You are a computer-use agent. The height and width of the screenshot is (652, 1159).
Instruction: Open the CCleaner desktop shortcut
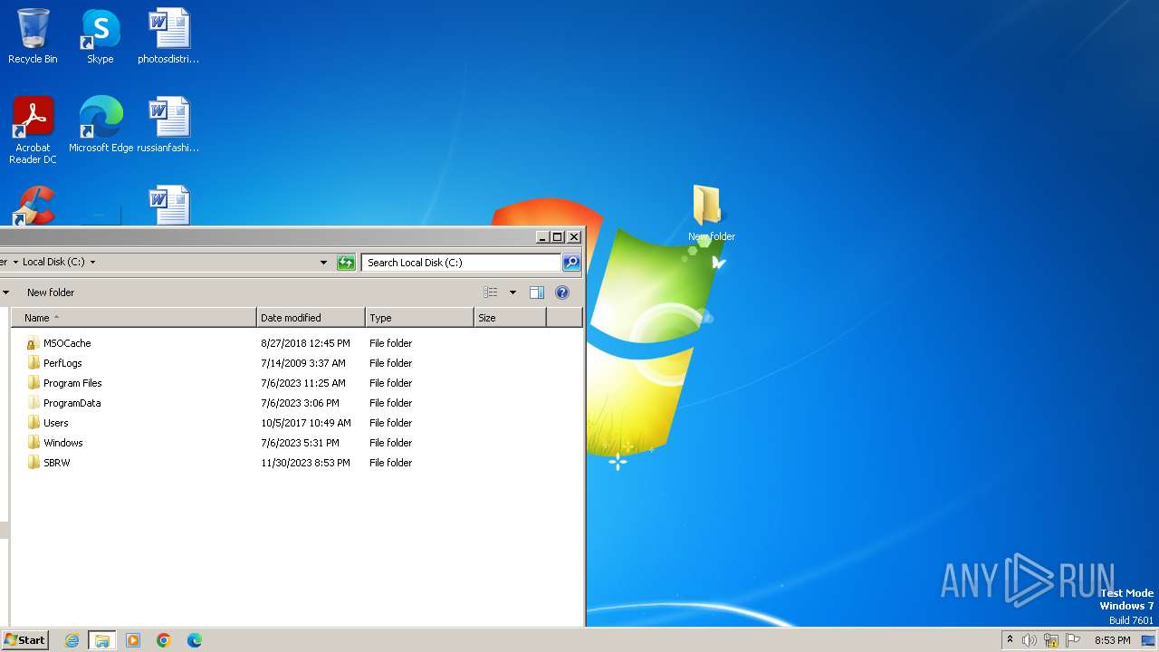pos(33,206)
